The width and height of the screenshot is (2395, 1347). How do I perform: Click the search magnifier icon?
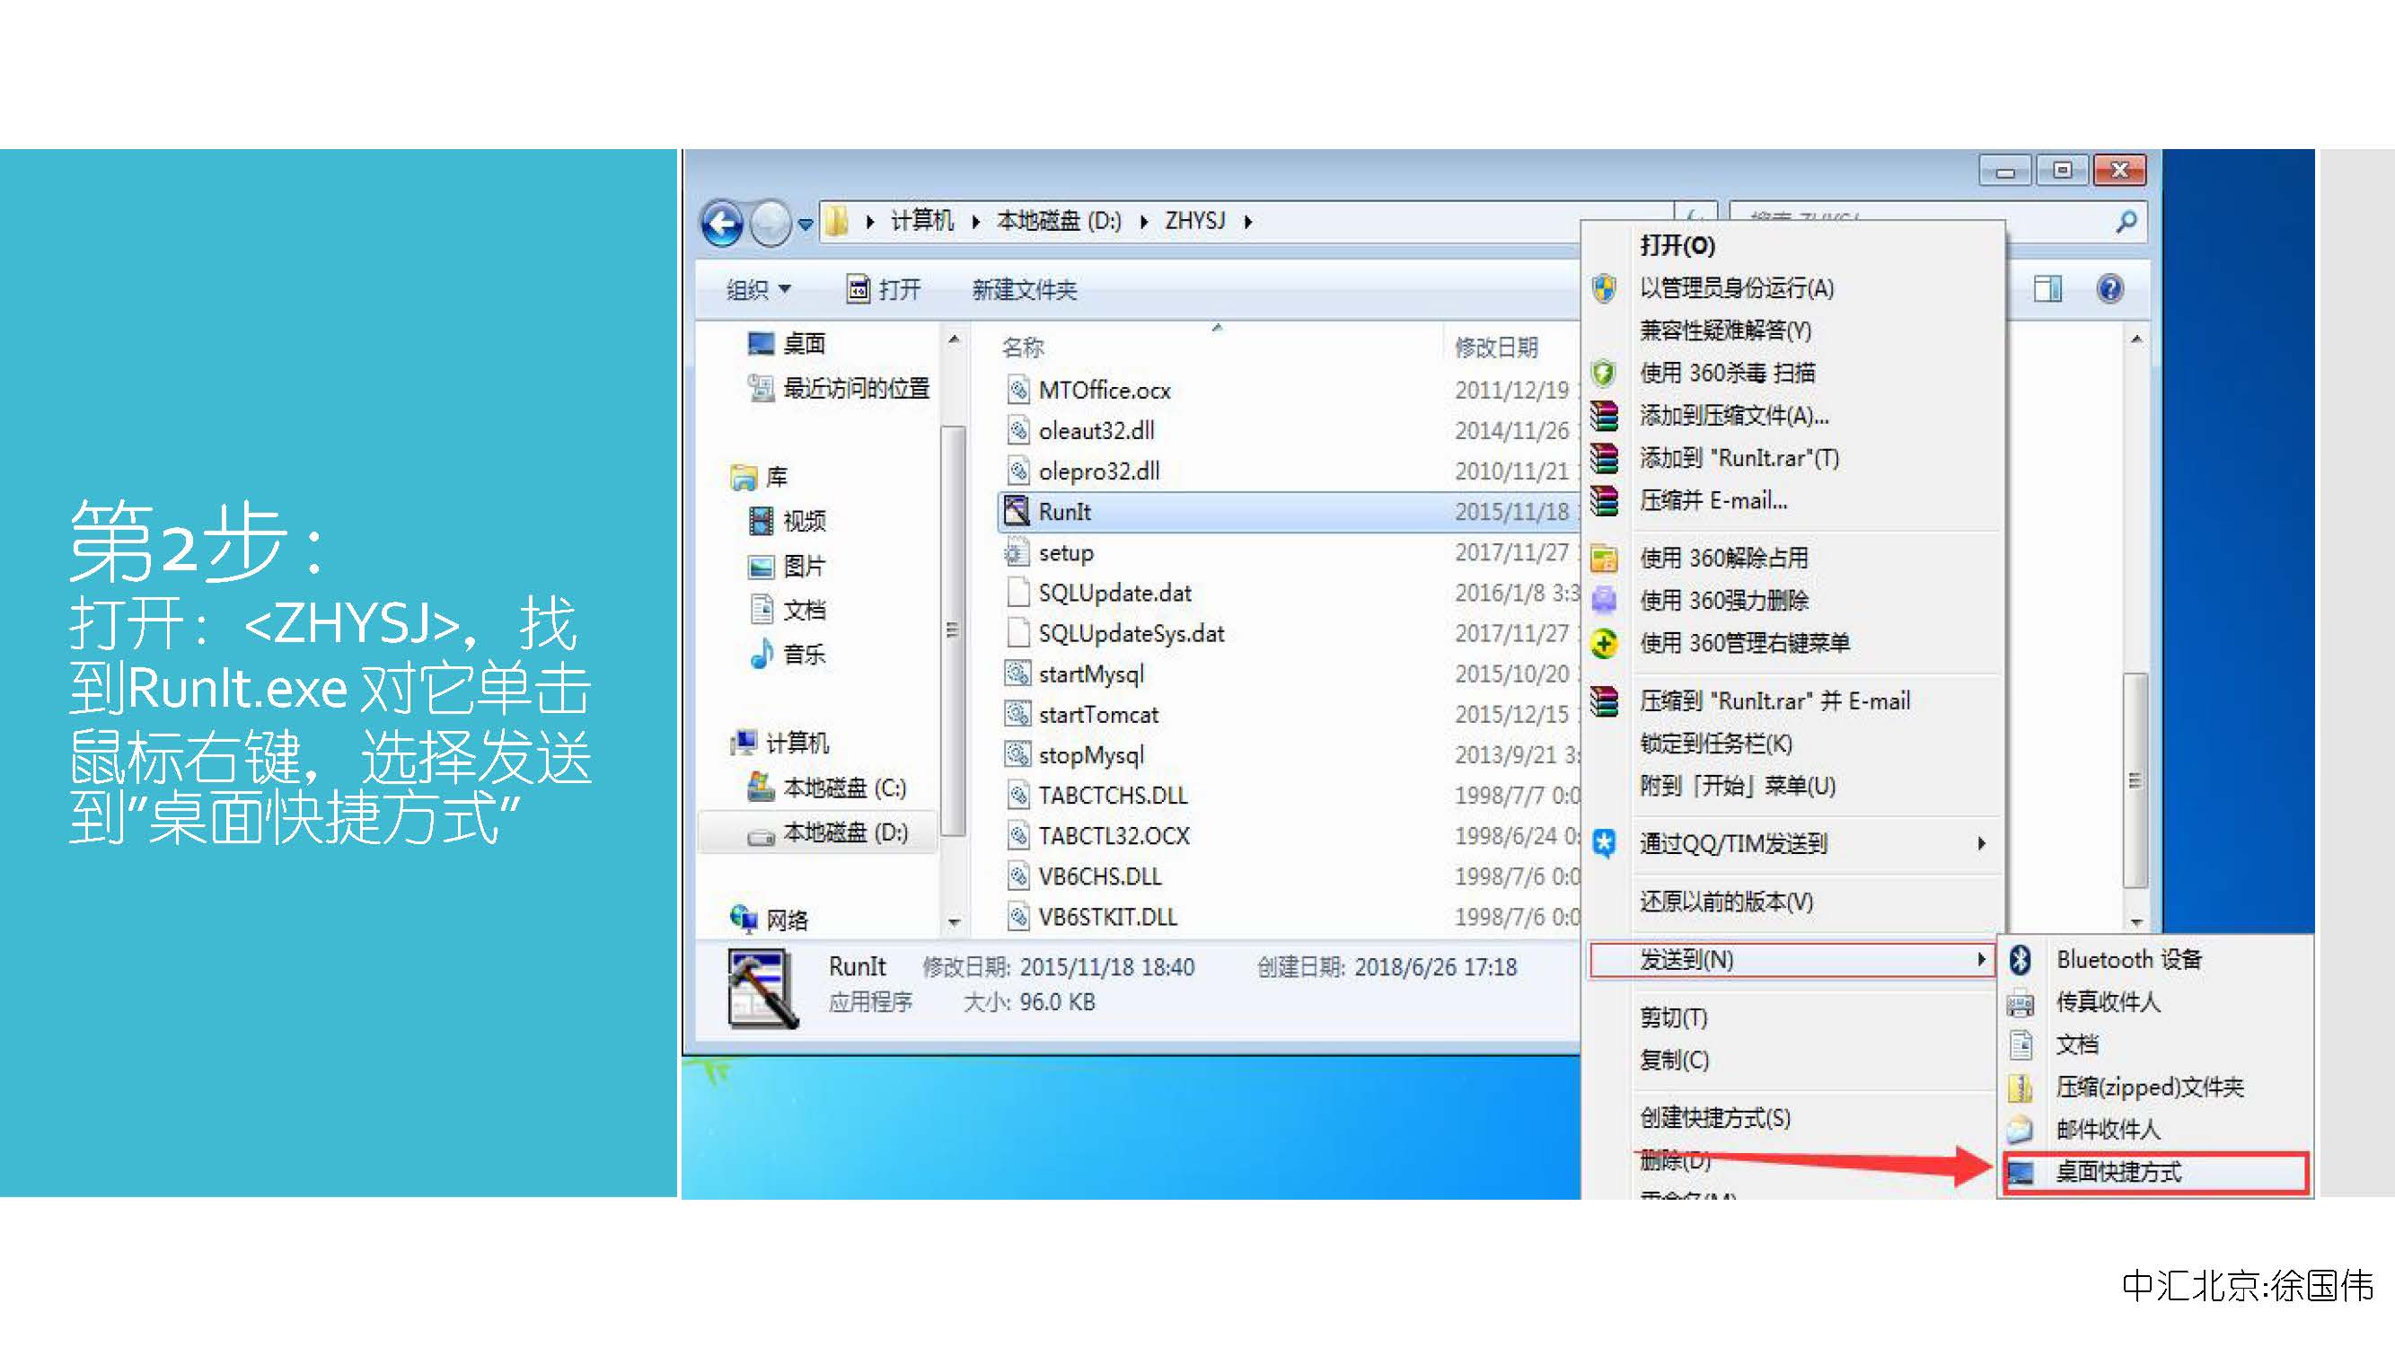point(2126,221)
